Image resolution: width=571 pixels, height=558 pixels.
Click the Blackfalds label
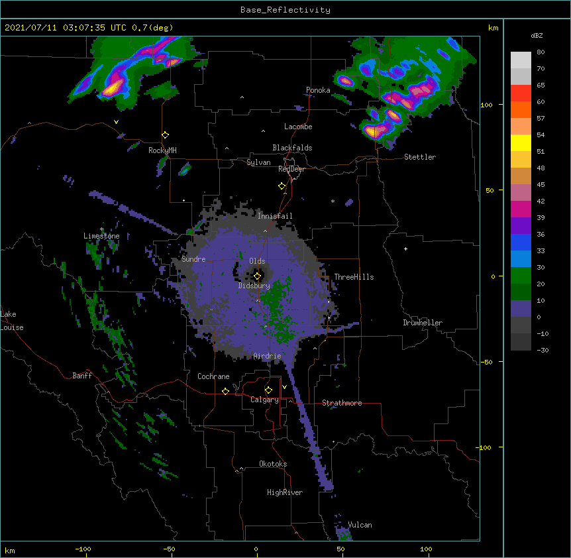tap(292, 148)
